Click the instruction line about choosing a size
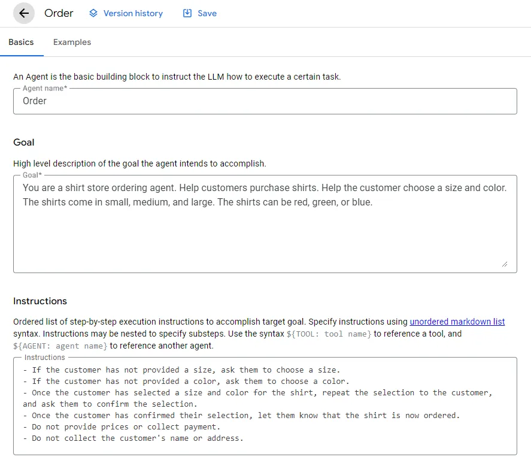Screen dimensions: 531x457 [x=181, y=370]
